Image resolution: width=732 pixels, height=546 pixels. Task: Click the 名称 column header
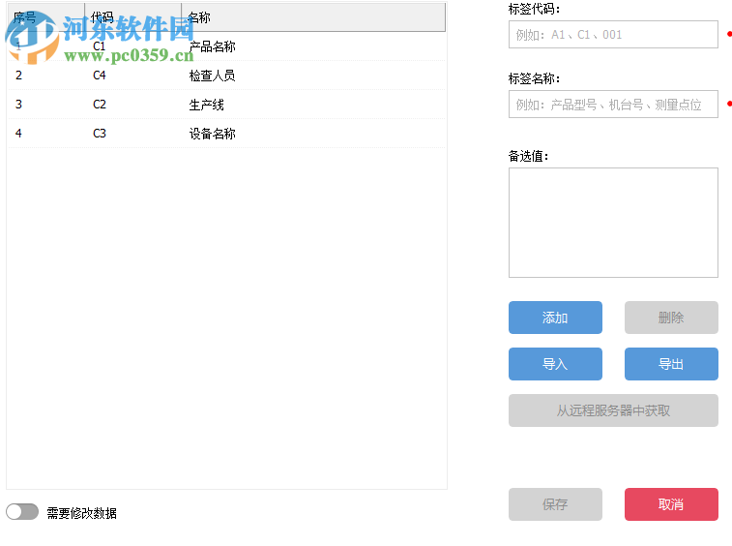[313, 17]
